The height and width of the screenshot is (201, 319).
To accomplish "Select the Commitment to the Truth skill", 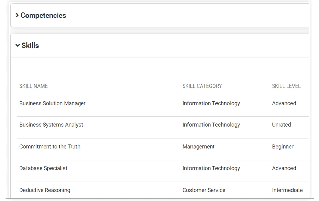I will point(50,147).
